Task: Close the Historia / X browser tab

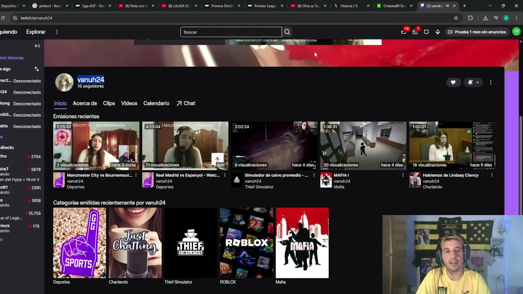Action: click(x=368, y=6)
